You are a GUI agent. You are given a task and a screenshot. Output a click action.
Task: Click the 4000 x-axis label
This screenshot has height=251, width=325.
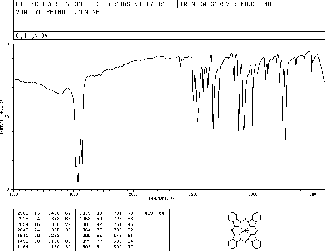point(14,194)
